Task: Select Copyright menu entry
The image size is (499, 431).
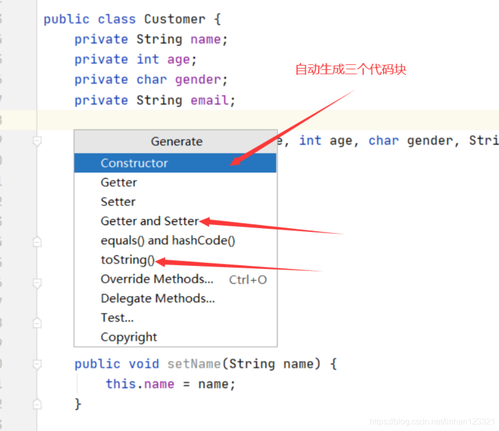Action: click(x=175, y=337)
